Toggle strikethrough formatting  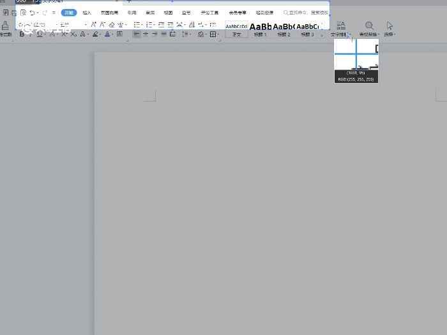point(52,34)
